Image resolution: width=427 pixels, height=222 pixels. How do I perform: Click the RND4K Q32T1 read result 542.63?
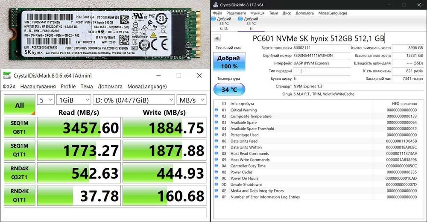pyautogui.click(x=79, y=173)
